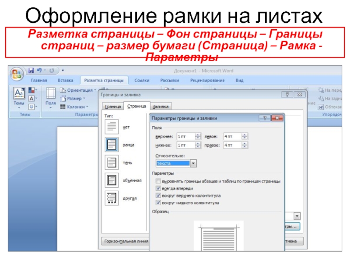Click the верхнее margin field
The image size is (350, 262).
(x=186, y=136)
